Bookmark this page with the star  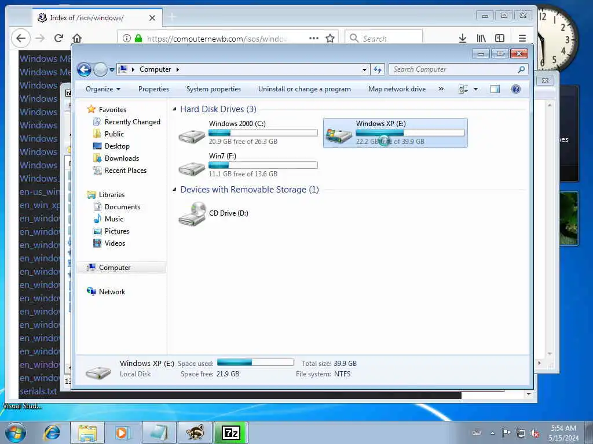pyautogui.click(x=330, y=38)
